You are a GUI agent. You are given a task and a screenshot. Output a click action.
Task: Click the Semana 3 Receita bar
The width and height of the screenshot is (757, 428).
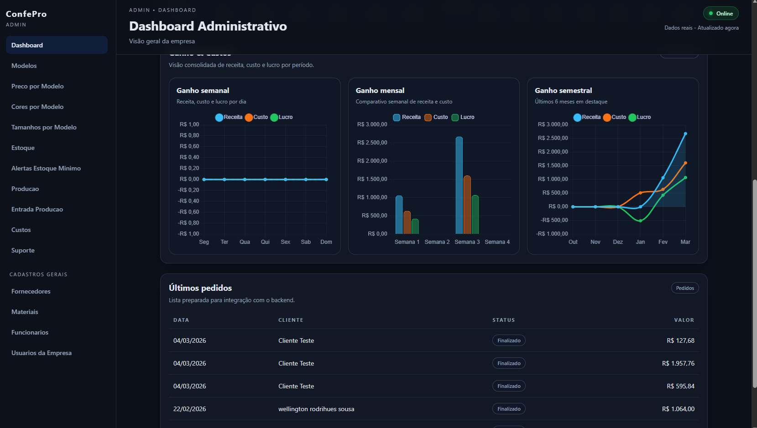[459, 185]
